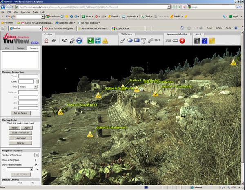245x190 pixels.
Task: Click the Load From Server button
Action: click(x=20, y=133)
